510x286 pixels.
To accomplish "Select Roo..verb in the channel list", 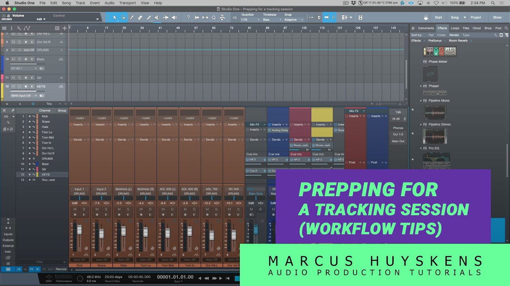I will pos(49,180).
